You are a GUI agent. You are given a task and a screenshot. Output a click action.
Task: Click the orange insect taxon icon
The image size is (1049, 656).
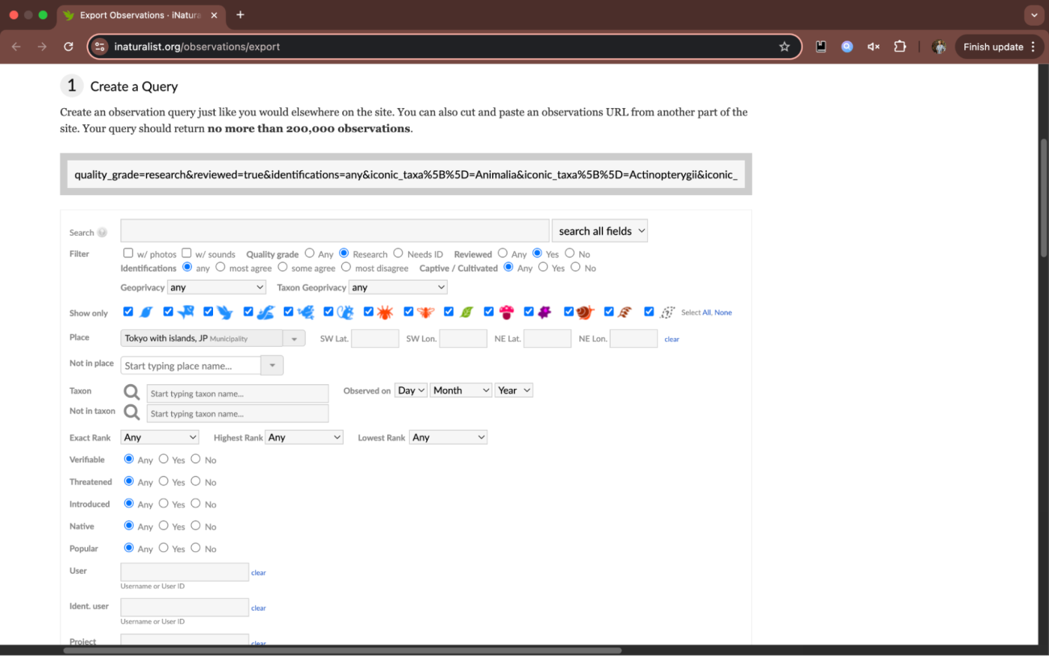click(425, 312)
